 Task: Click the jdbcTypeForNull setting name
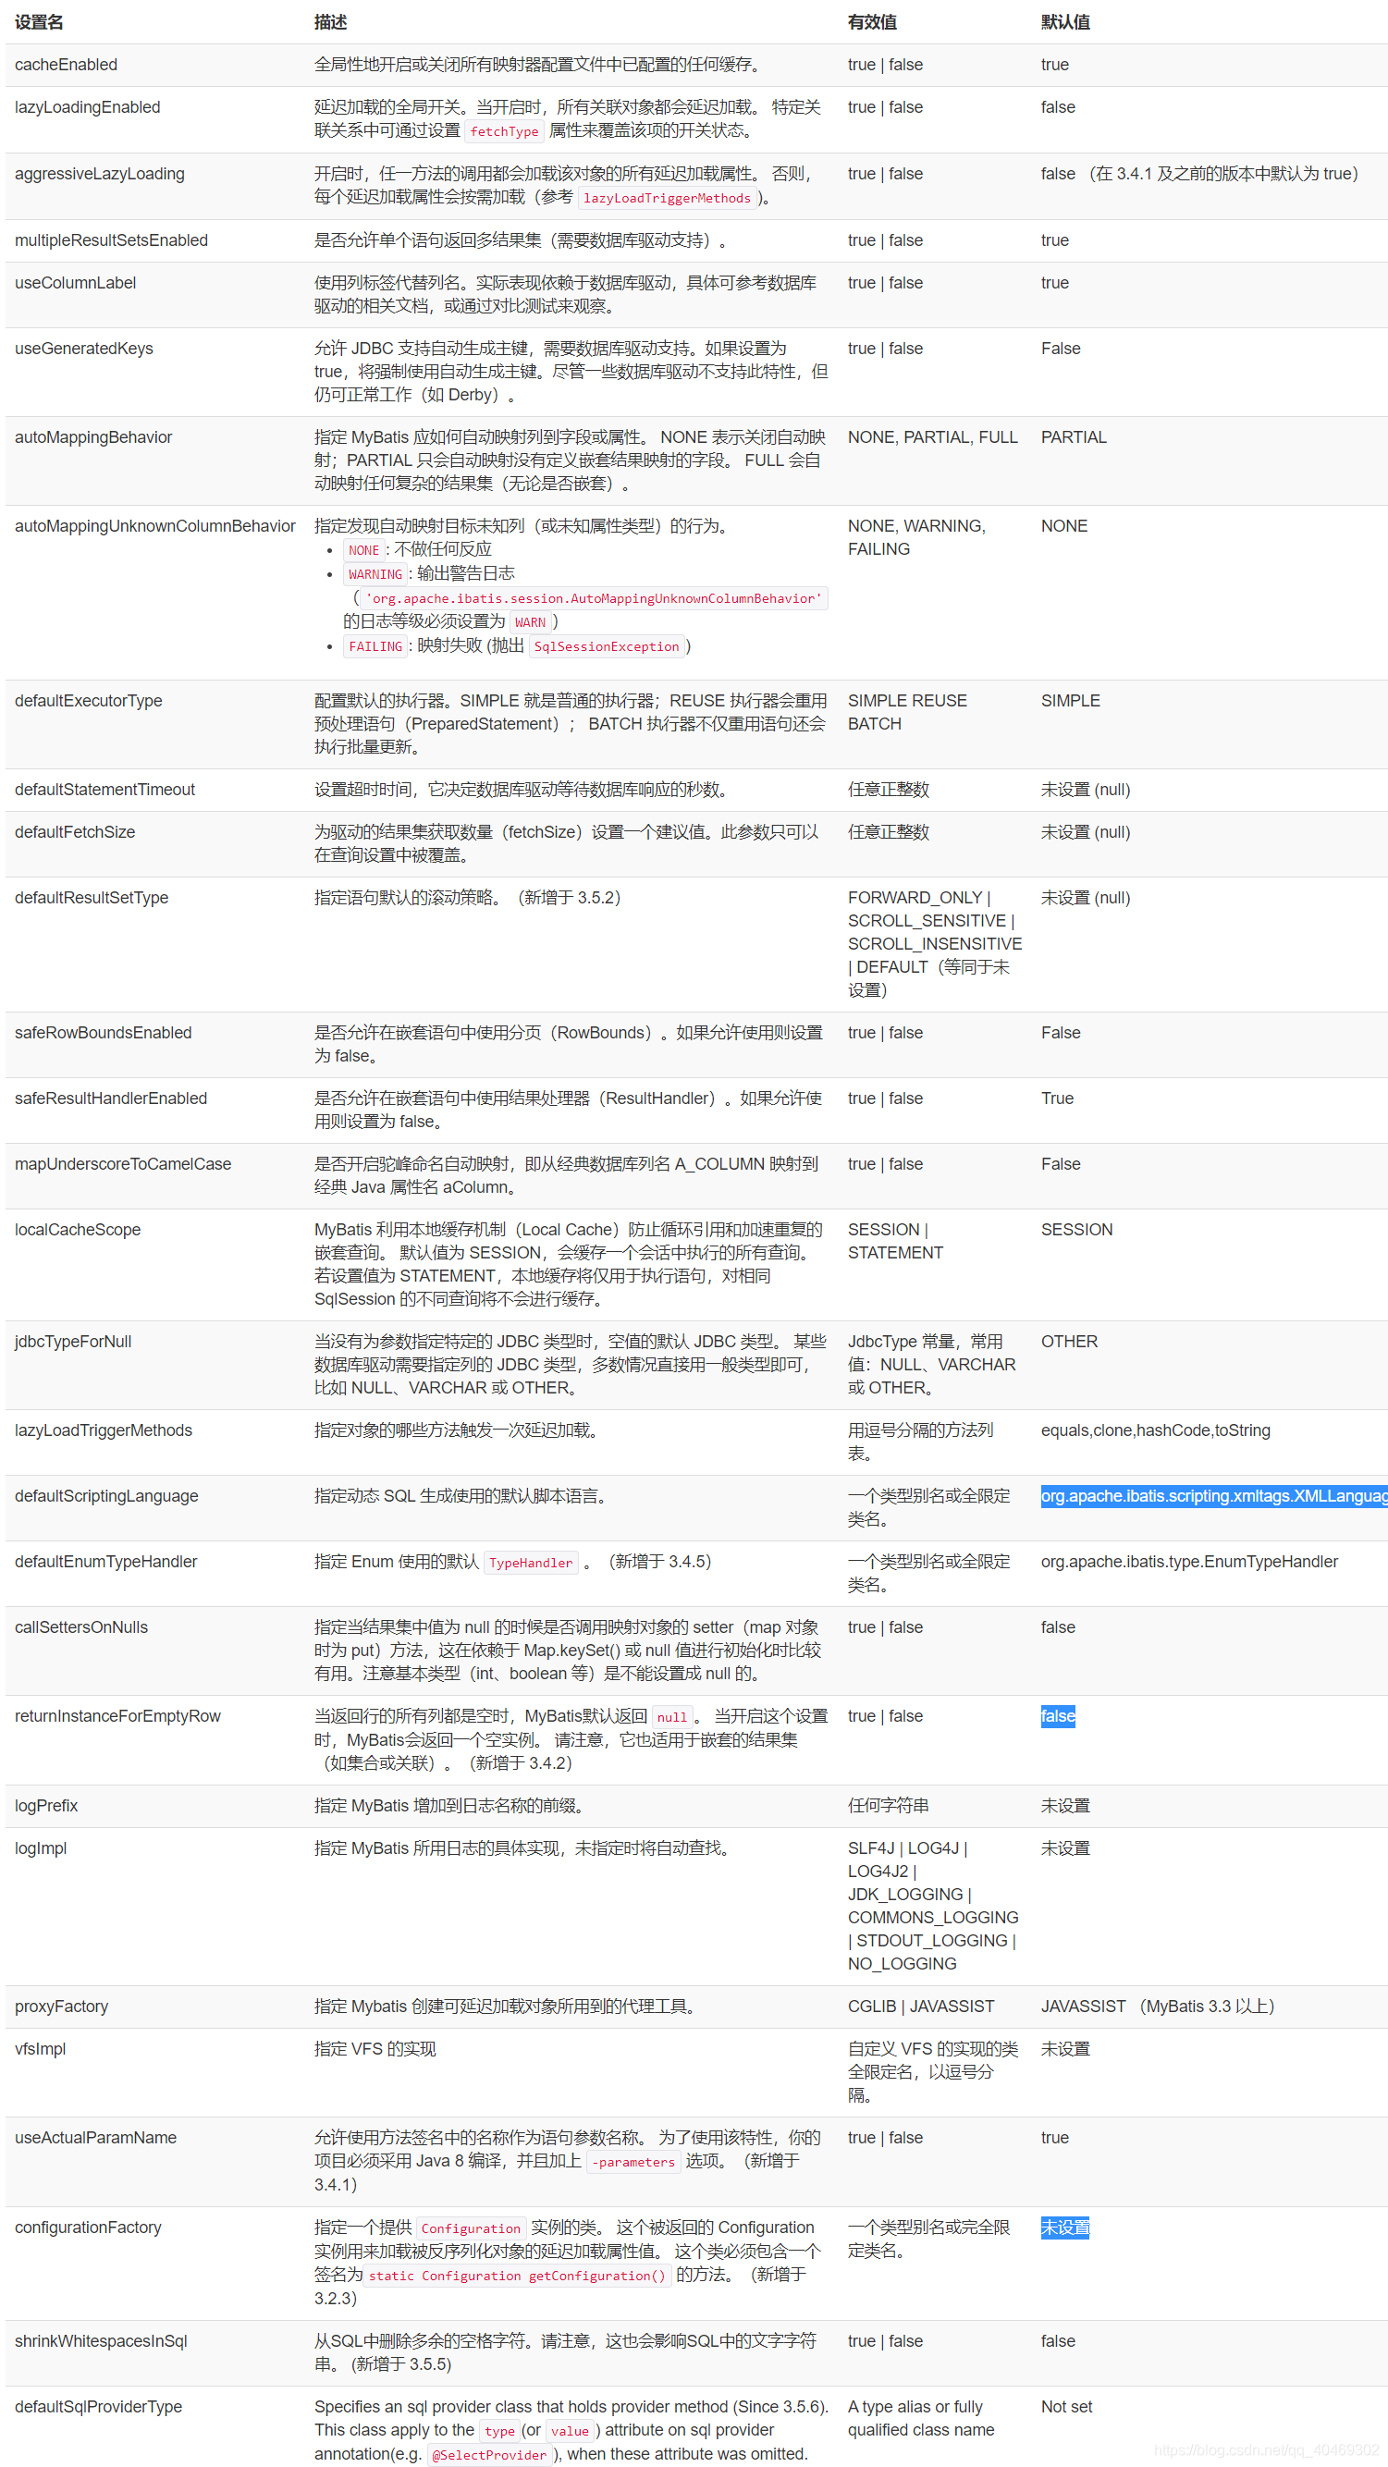point(74,1342)
